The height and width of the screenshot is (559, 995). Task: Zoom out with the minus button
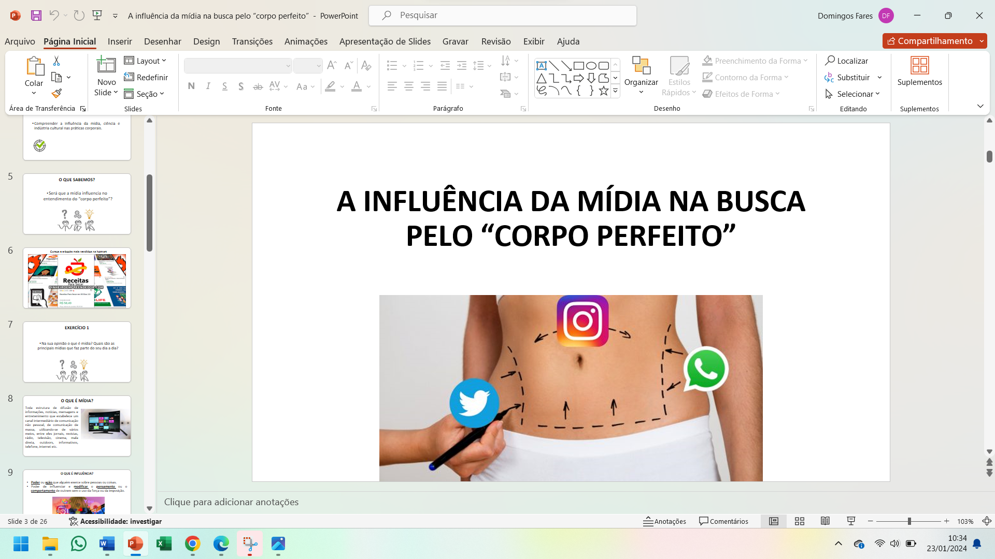coord(871,521)
